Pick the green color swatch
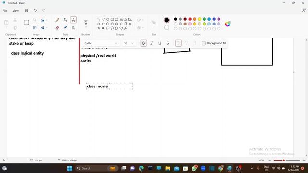Image resolution: width=308 pixels, height=173 pixels. tap(204, 19)
